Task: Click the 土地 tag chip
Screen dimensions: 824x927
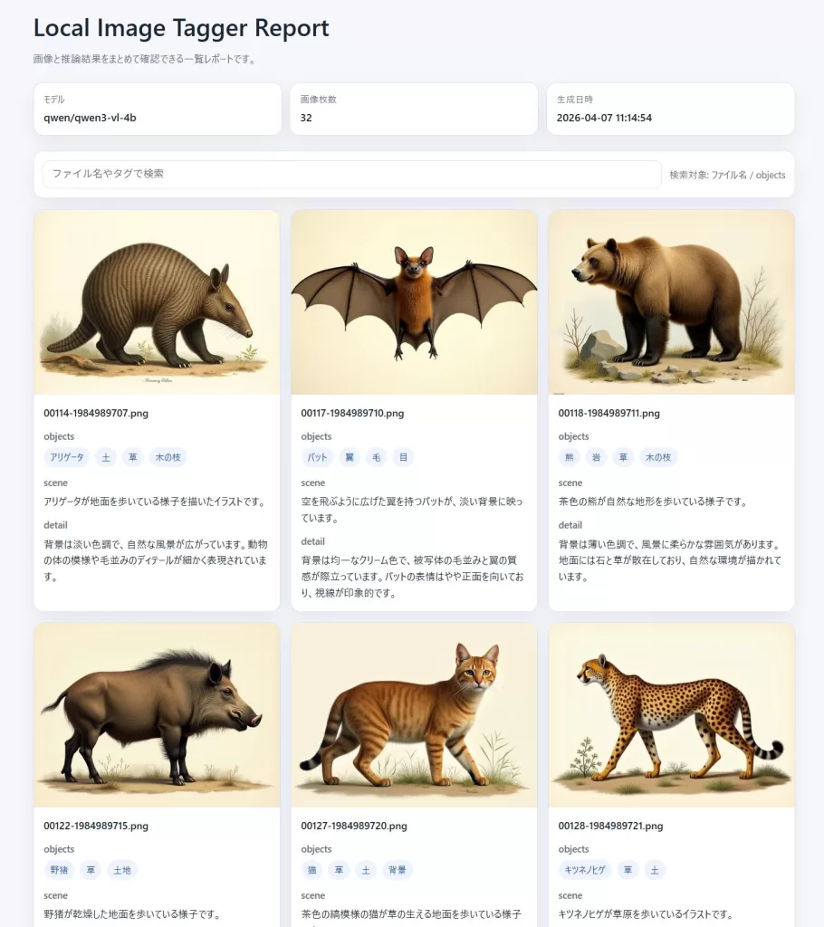Action: click(122, 870)
